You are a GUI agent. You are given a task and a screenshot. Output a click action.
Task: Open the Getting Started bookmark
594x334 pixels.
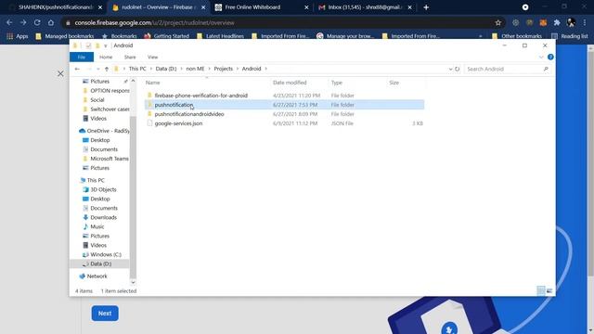coord(167,36)
